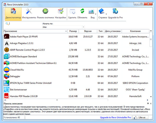Click the magnifier search icon

click(x=7, y=24)
